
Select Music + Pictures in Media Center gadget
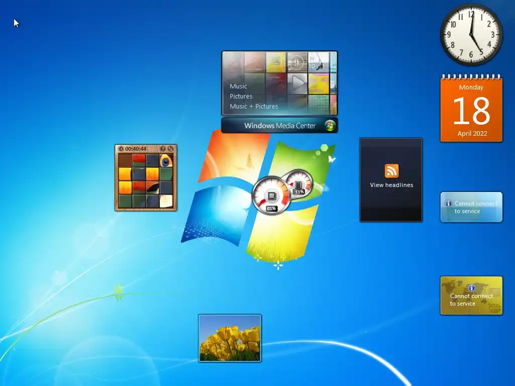(x=254, y=107)
